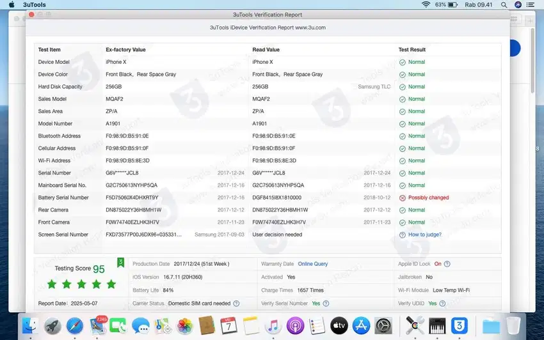Open Notes from the dock

click(x=251, y=326)
